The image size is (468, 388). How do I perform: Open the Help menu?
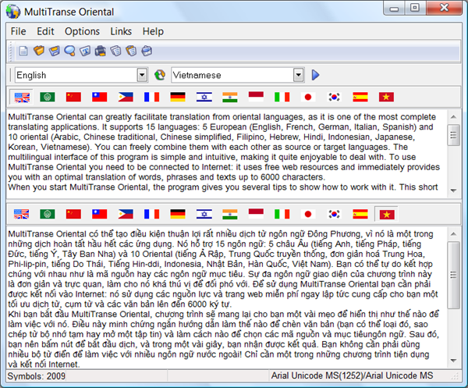coord(153,31)
